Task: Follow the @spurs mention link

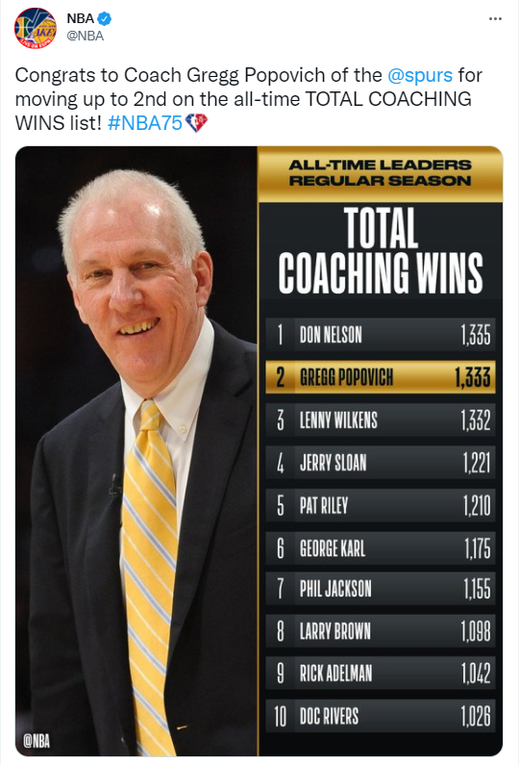Action: tap(420, 75)
